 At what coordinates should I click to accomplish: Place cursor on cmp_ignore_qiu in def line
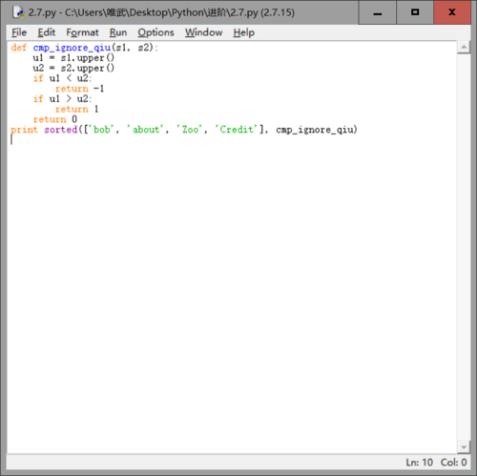(72, 48)
